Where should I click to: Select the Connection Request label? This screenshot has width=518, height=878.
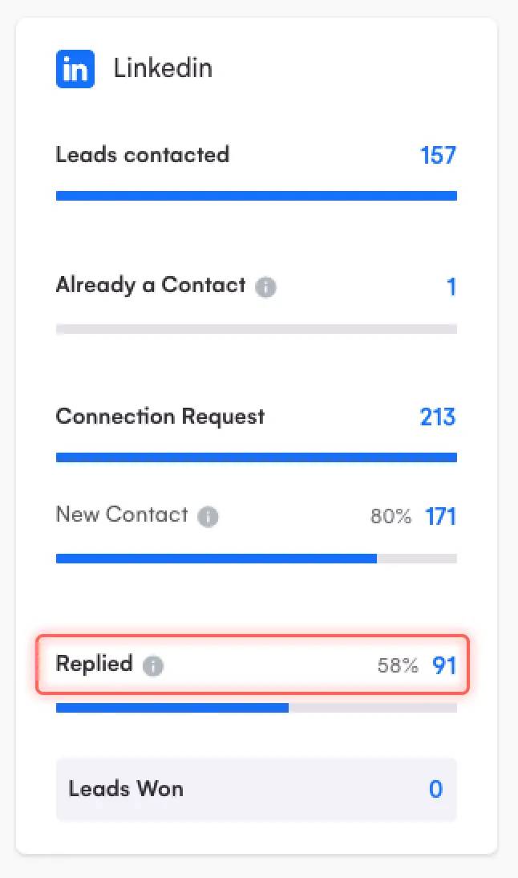tap(160, 417)
